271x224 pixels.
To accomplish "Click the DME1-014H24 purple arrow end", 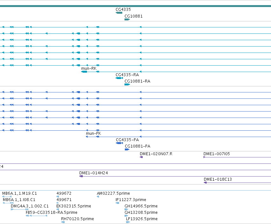I will point(81,176).
